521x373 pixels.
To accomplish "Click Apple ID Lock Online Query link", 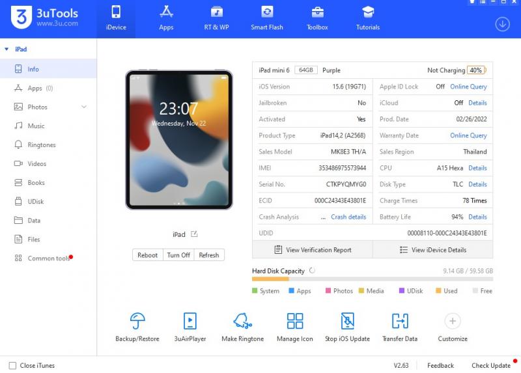I will point(468,87).
